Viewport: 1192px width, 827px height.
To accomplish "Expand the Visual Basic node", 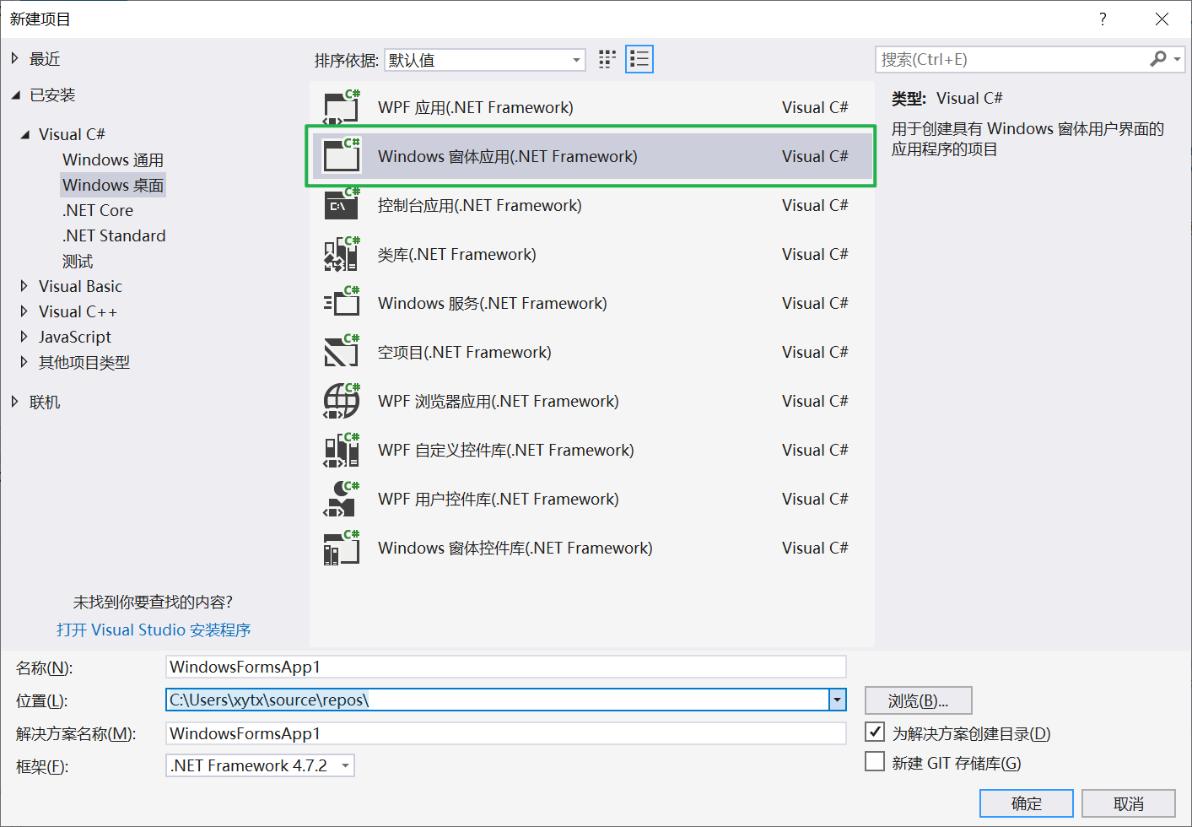I will [x=24, y=286].
